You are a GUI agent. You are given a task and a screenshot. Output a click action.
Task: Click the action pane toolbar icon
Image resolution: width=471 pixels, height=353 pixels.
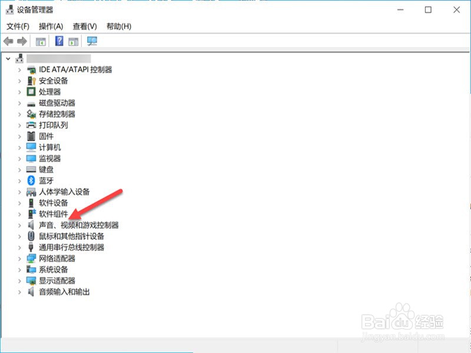(73, 41)
